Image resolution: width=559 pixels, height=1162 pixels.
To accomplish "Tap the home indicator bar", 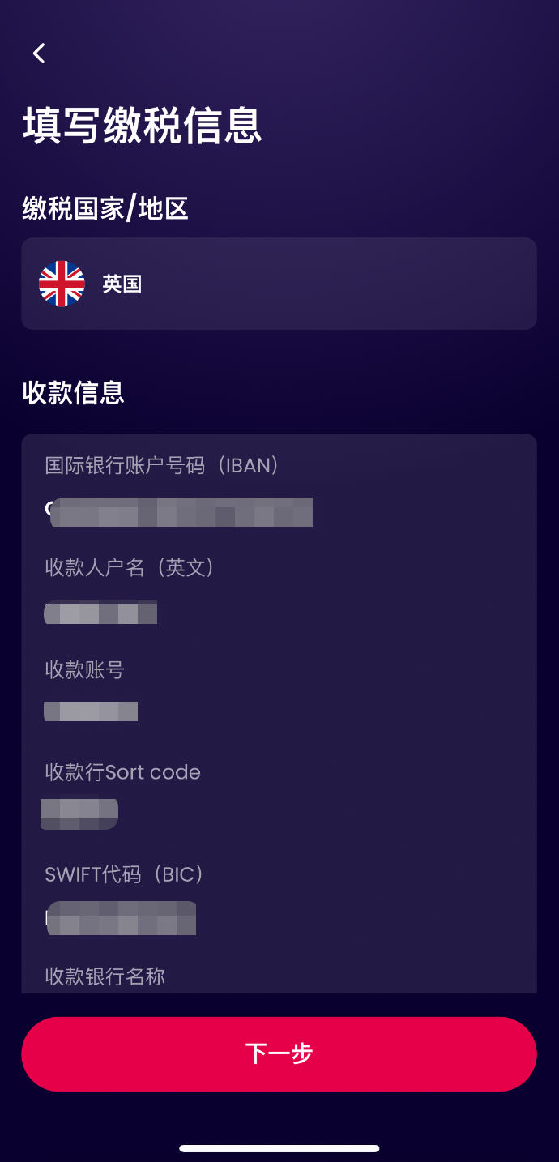I will coord(279,1148).
